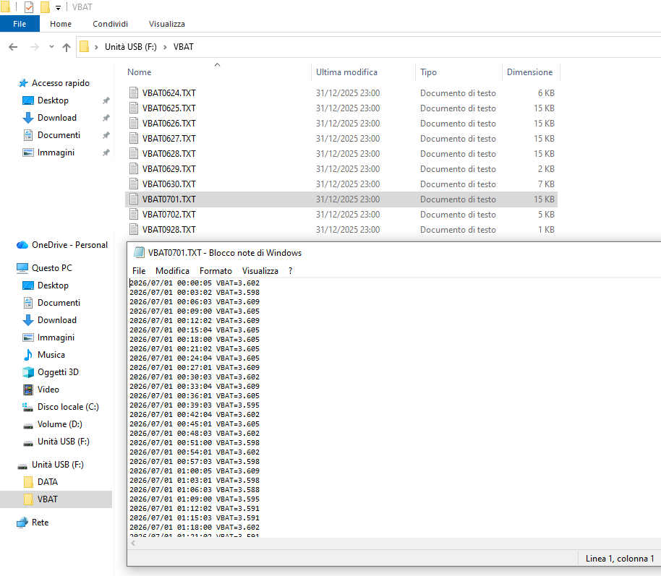Sort files by Dimensione column
This screenshot has width=661, height=576.
point(529,72)
